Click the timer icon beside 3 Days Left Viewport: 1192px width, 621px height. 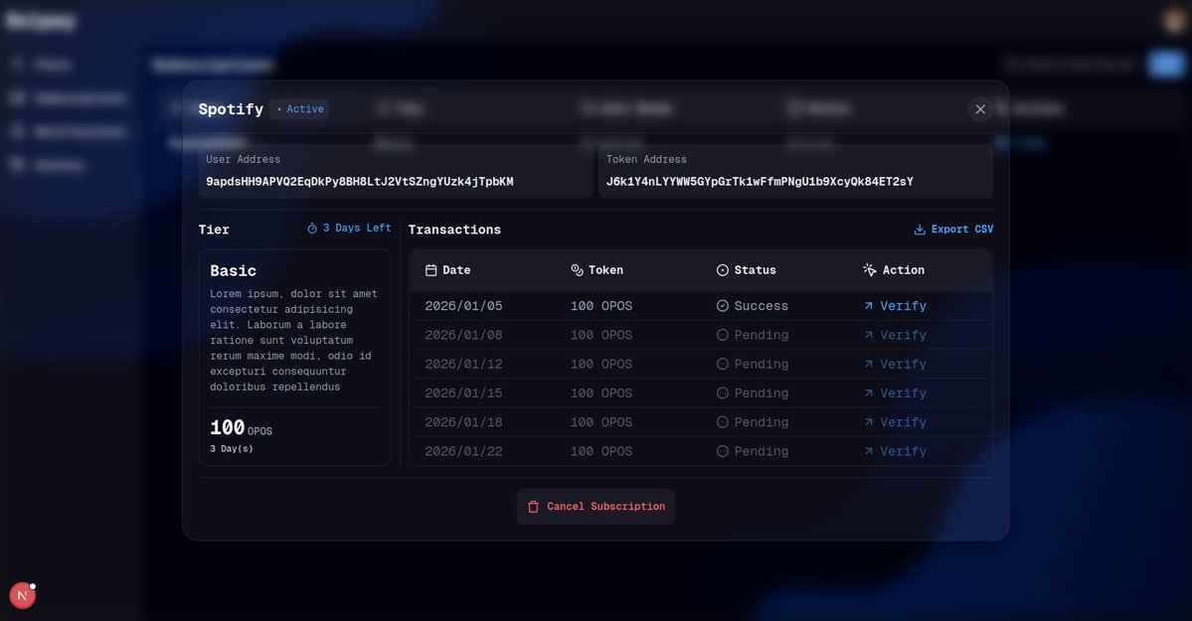click(312, 228)
